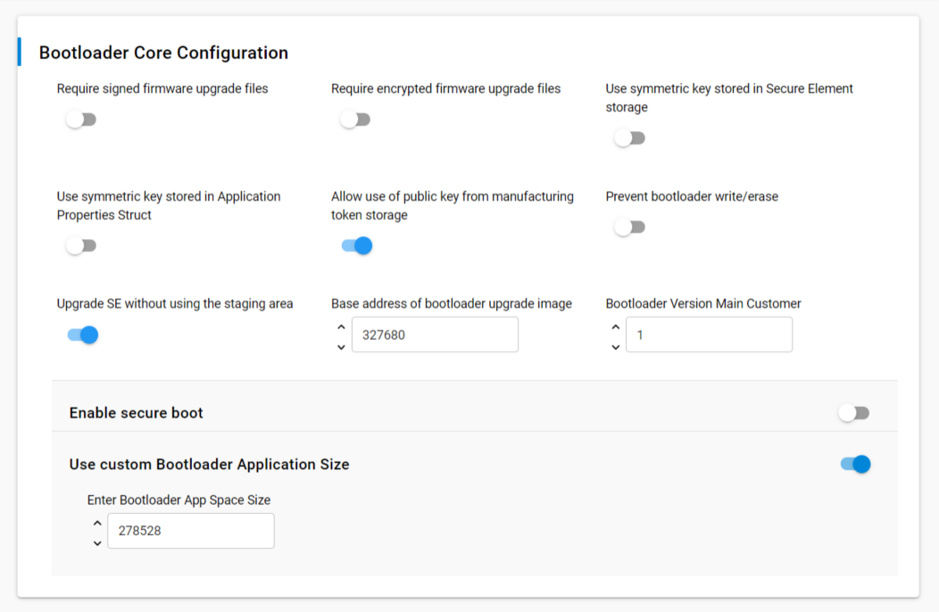939x612 pixels.
Task: Toggle symmetric key in Secure Element storage
Action: (x=629, y=138)
